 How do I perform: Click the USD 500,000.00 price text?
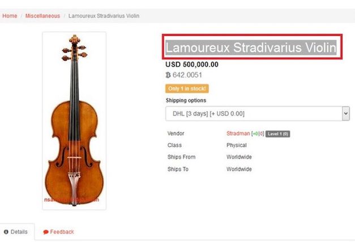tap(192, 65)
